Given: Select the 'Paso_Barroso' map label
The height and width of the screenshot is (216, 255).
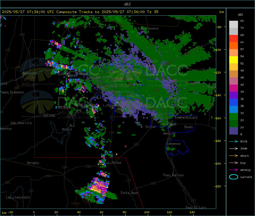Looking at the screenshot, I should (173, 175).
